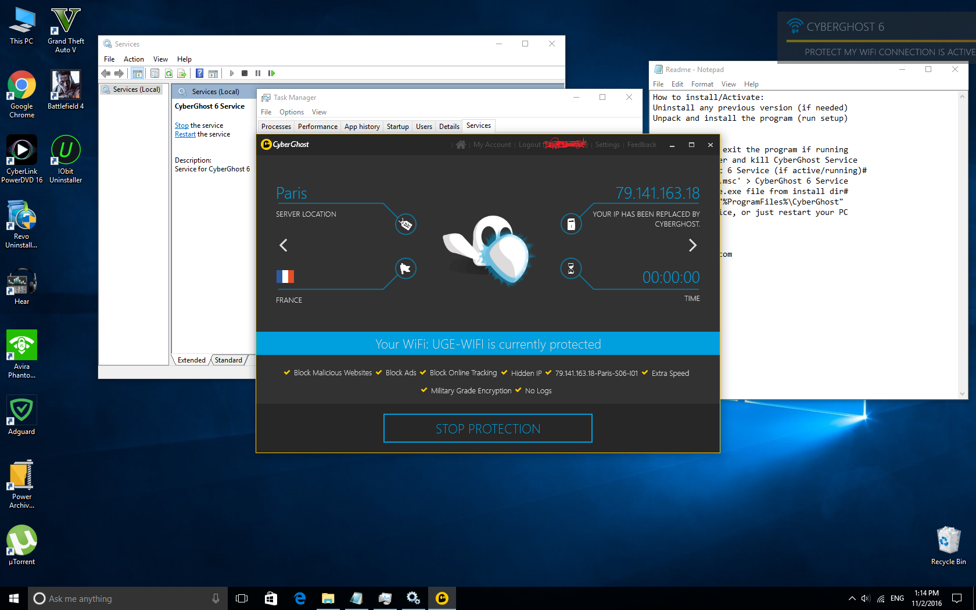Viewport: 976px width, 610px height.
Task: Click the flag icon beside France
Action: [x=406, y=268]
